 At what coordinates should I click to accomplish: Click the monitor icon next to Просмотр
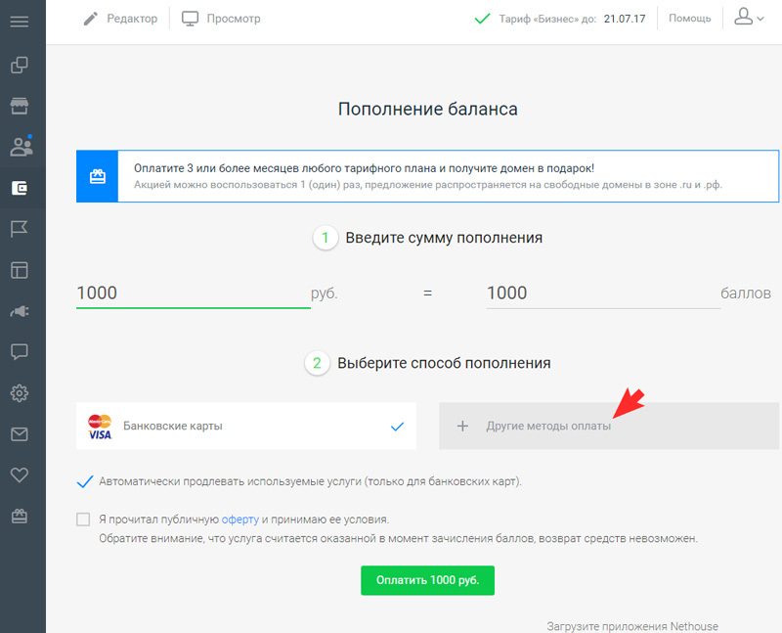point(190,19)
